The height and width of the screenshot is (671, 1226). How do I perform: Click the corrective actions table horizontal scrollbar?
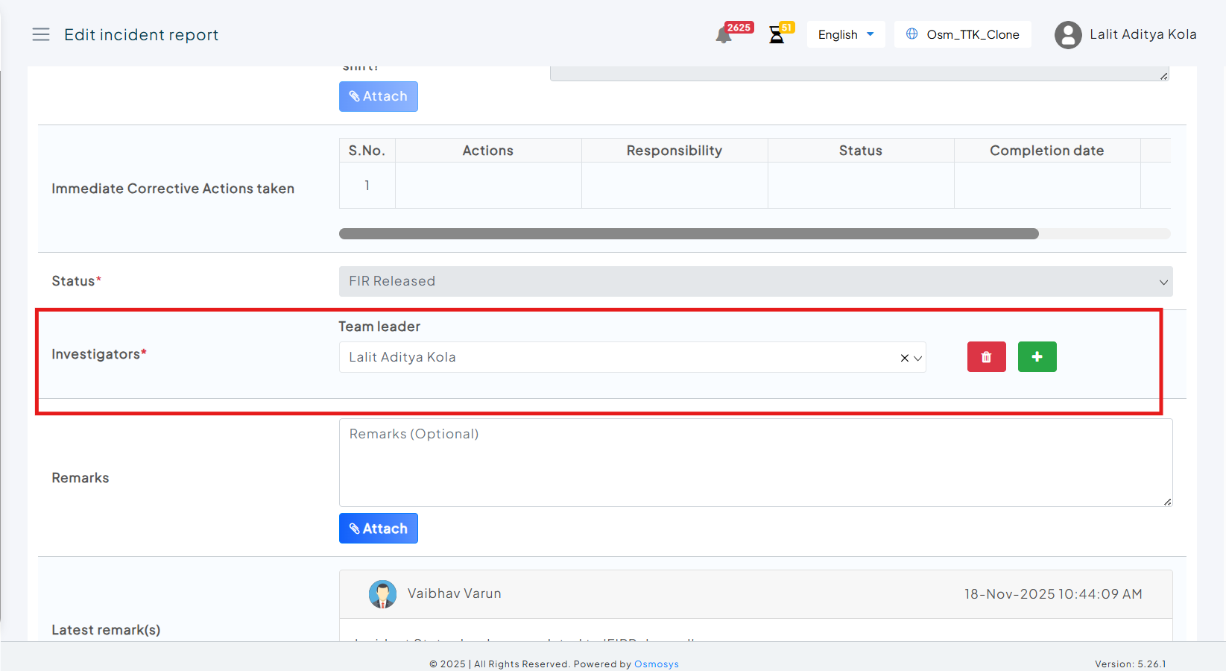tap(689, 234)
